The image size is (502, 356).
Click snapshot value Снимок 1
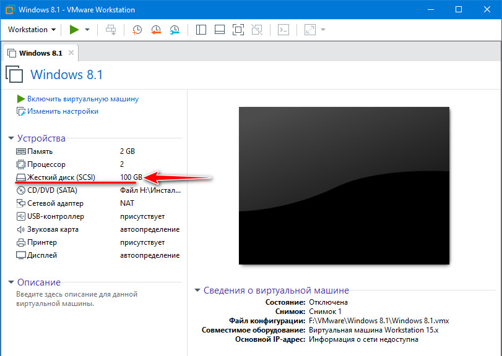coord(325,311)
